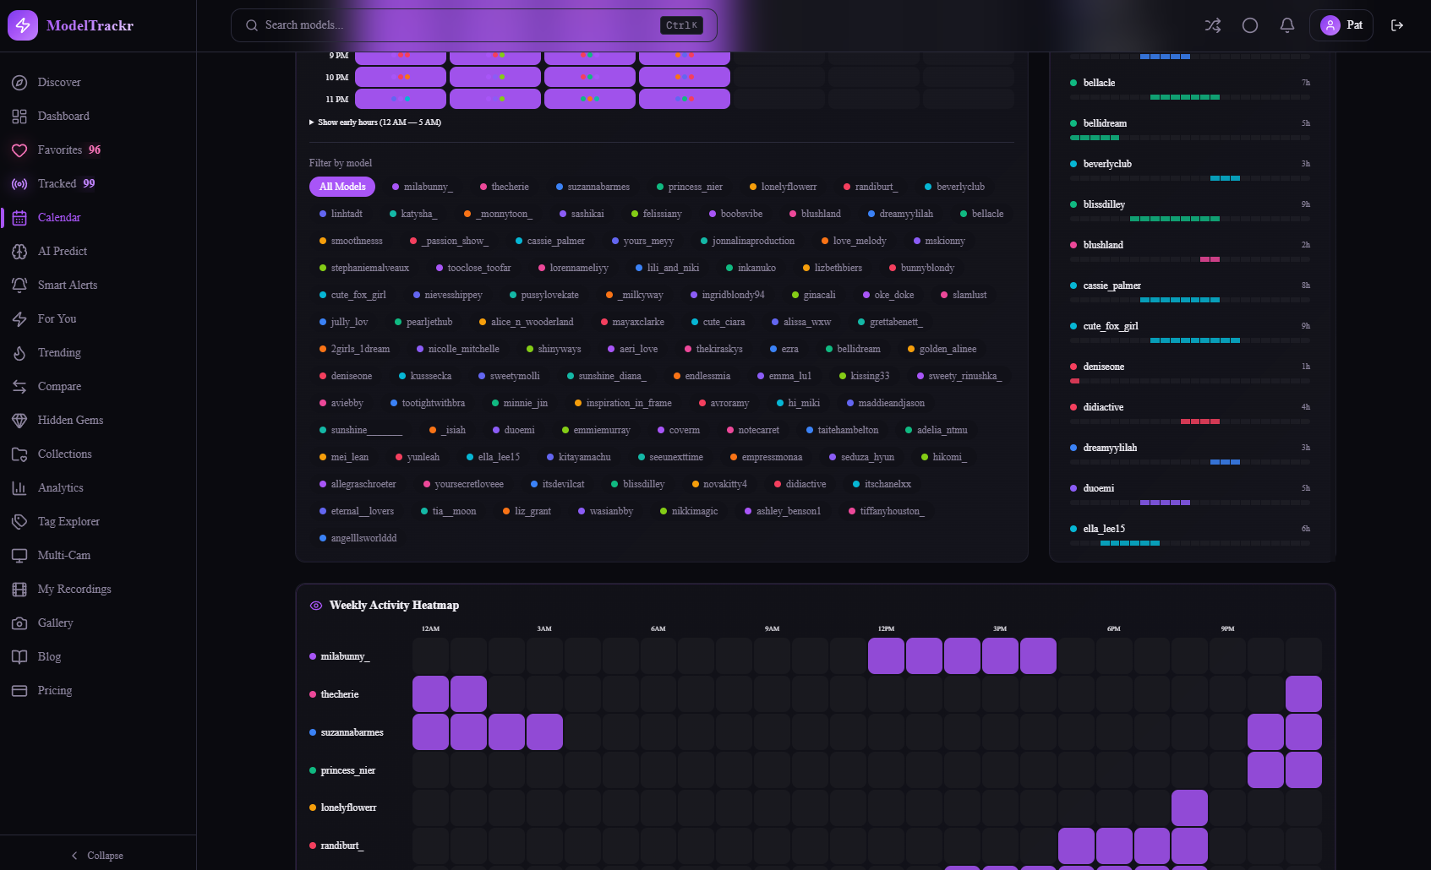Enable the blissdilley filter chip
This screenshot has height=870, width=1431.
coord(638,484)
